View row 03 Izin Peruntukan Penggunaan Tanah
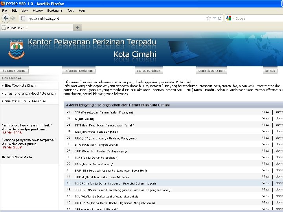283x212 pixels. pyautogui.click(x=266, y=125)
